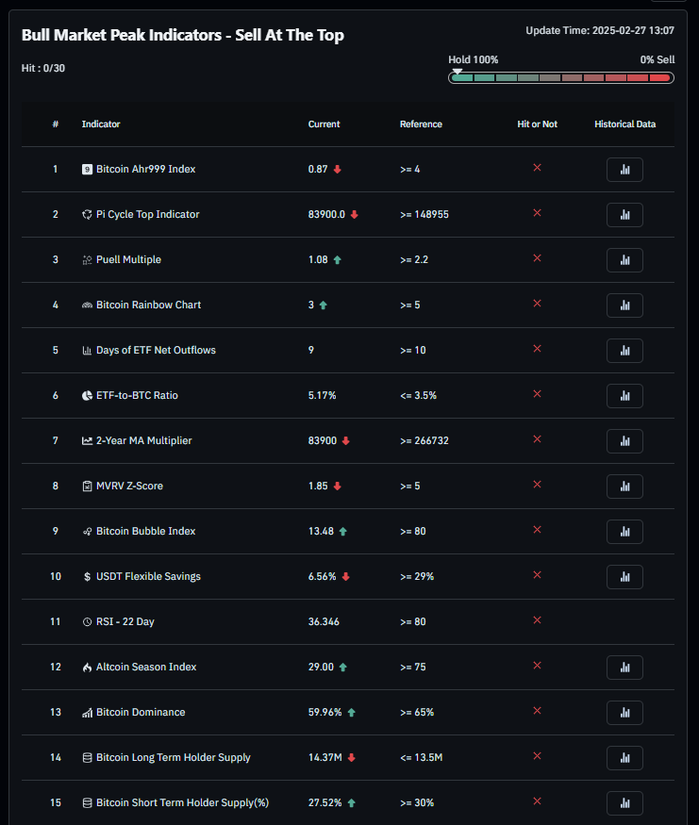Image resolution: width=699 pixels, height=825 pixels.
Task: Open historical data chart for Long Term Holder Supply
Action: (x=624, y=758)
